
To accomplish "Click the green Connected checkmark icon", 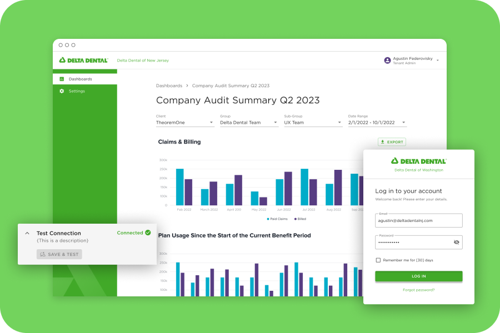I will point(148,233).
